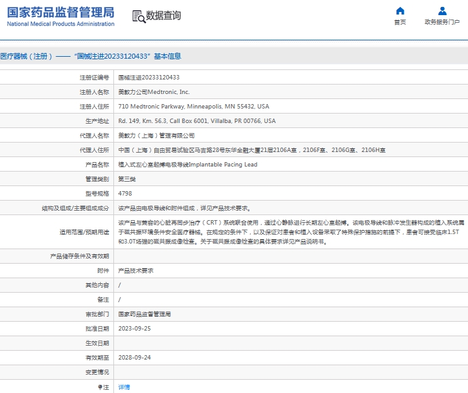Click the home (首页) house icon
The image size is (468, 393).
tap(400, 11)
